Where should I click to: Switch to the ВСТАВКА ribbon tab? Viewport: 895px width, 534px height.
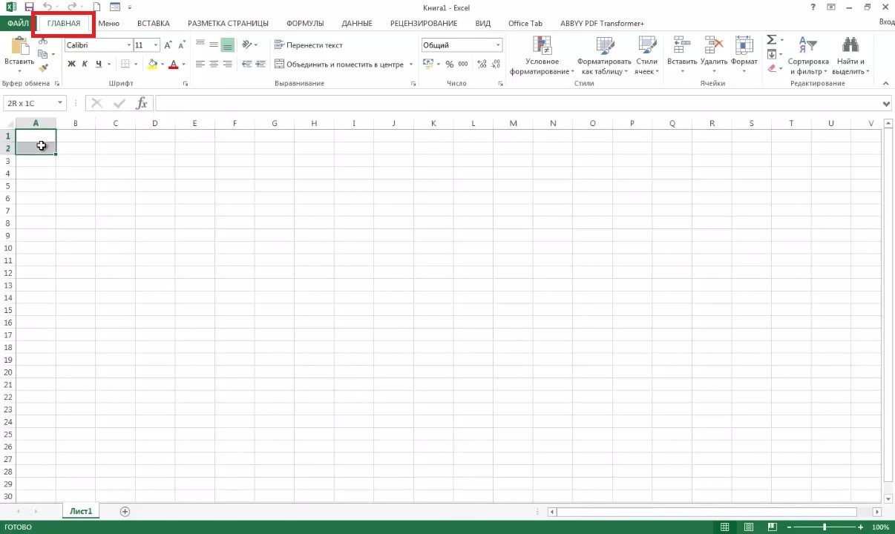click(153, 23)
